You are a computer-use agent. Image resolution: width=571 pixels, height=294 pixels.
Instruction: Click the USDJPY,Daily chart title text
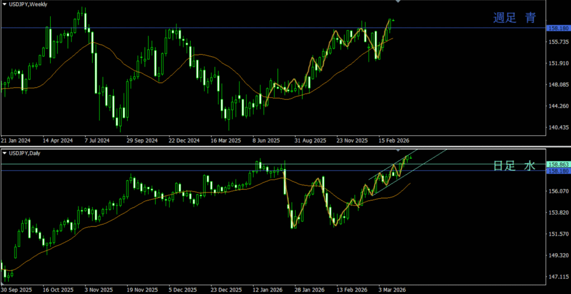click(x=26, y=153)
